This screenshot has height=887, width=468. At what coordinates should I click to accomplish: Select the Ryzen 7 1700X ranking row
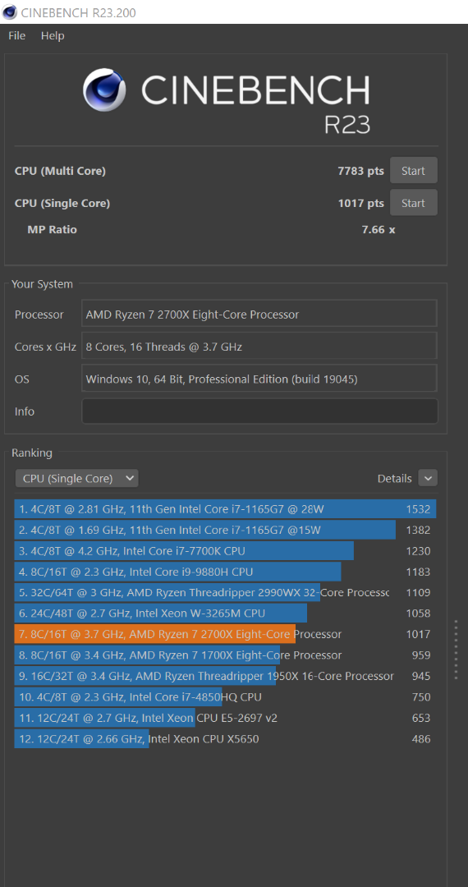pyautogui.click(x=225, y=655)
